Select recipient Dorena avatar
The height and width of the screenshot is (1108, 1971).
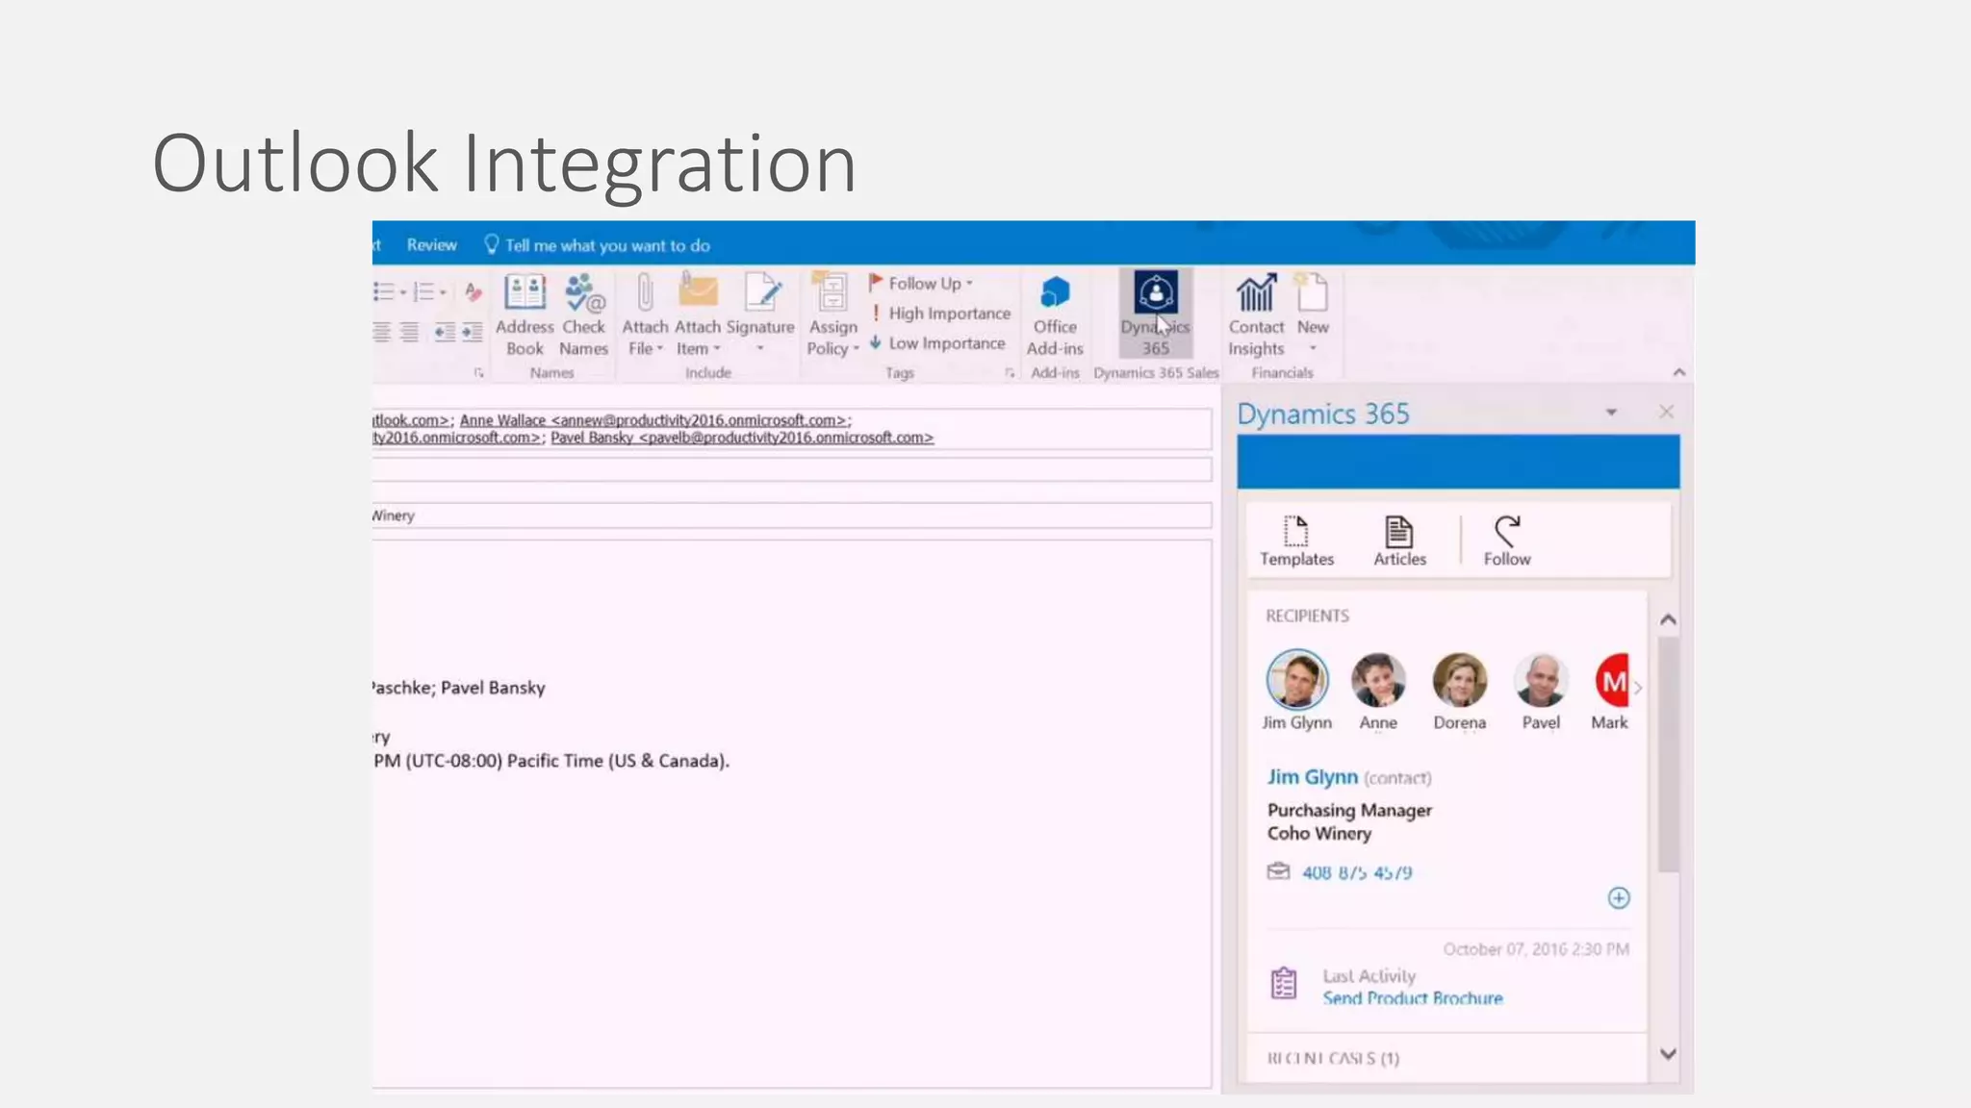pos(1460,680)
